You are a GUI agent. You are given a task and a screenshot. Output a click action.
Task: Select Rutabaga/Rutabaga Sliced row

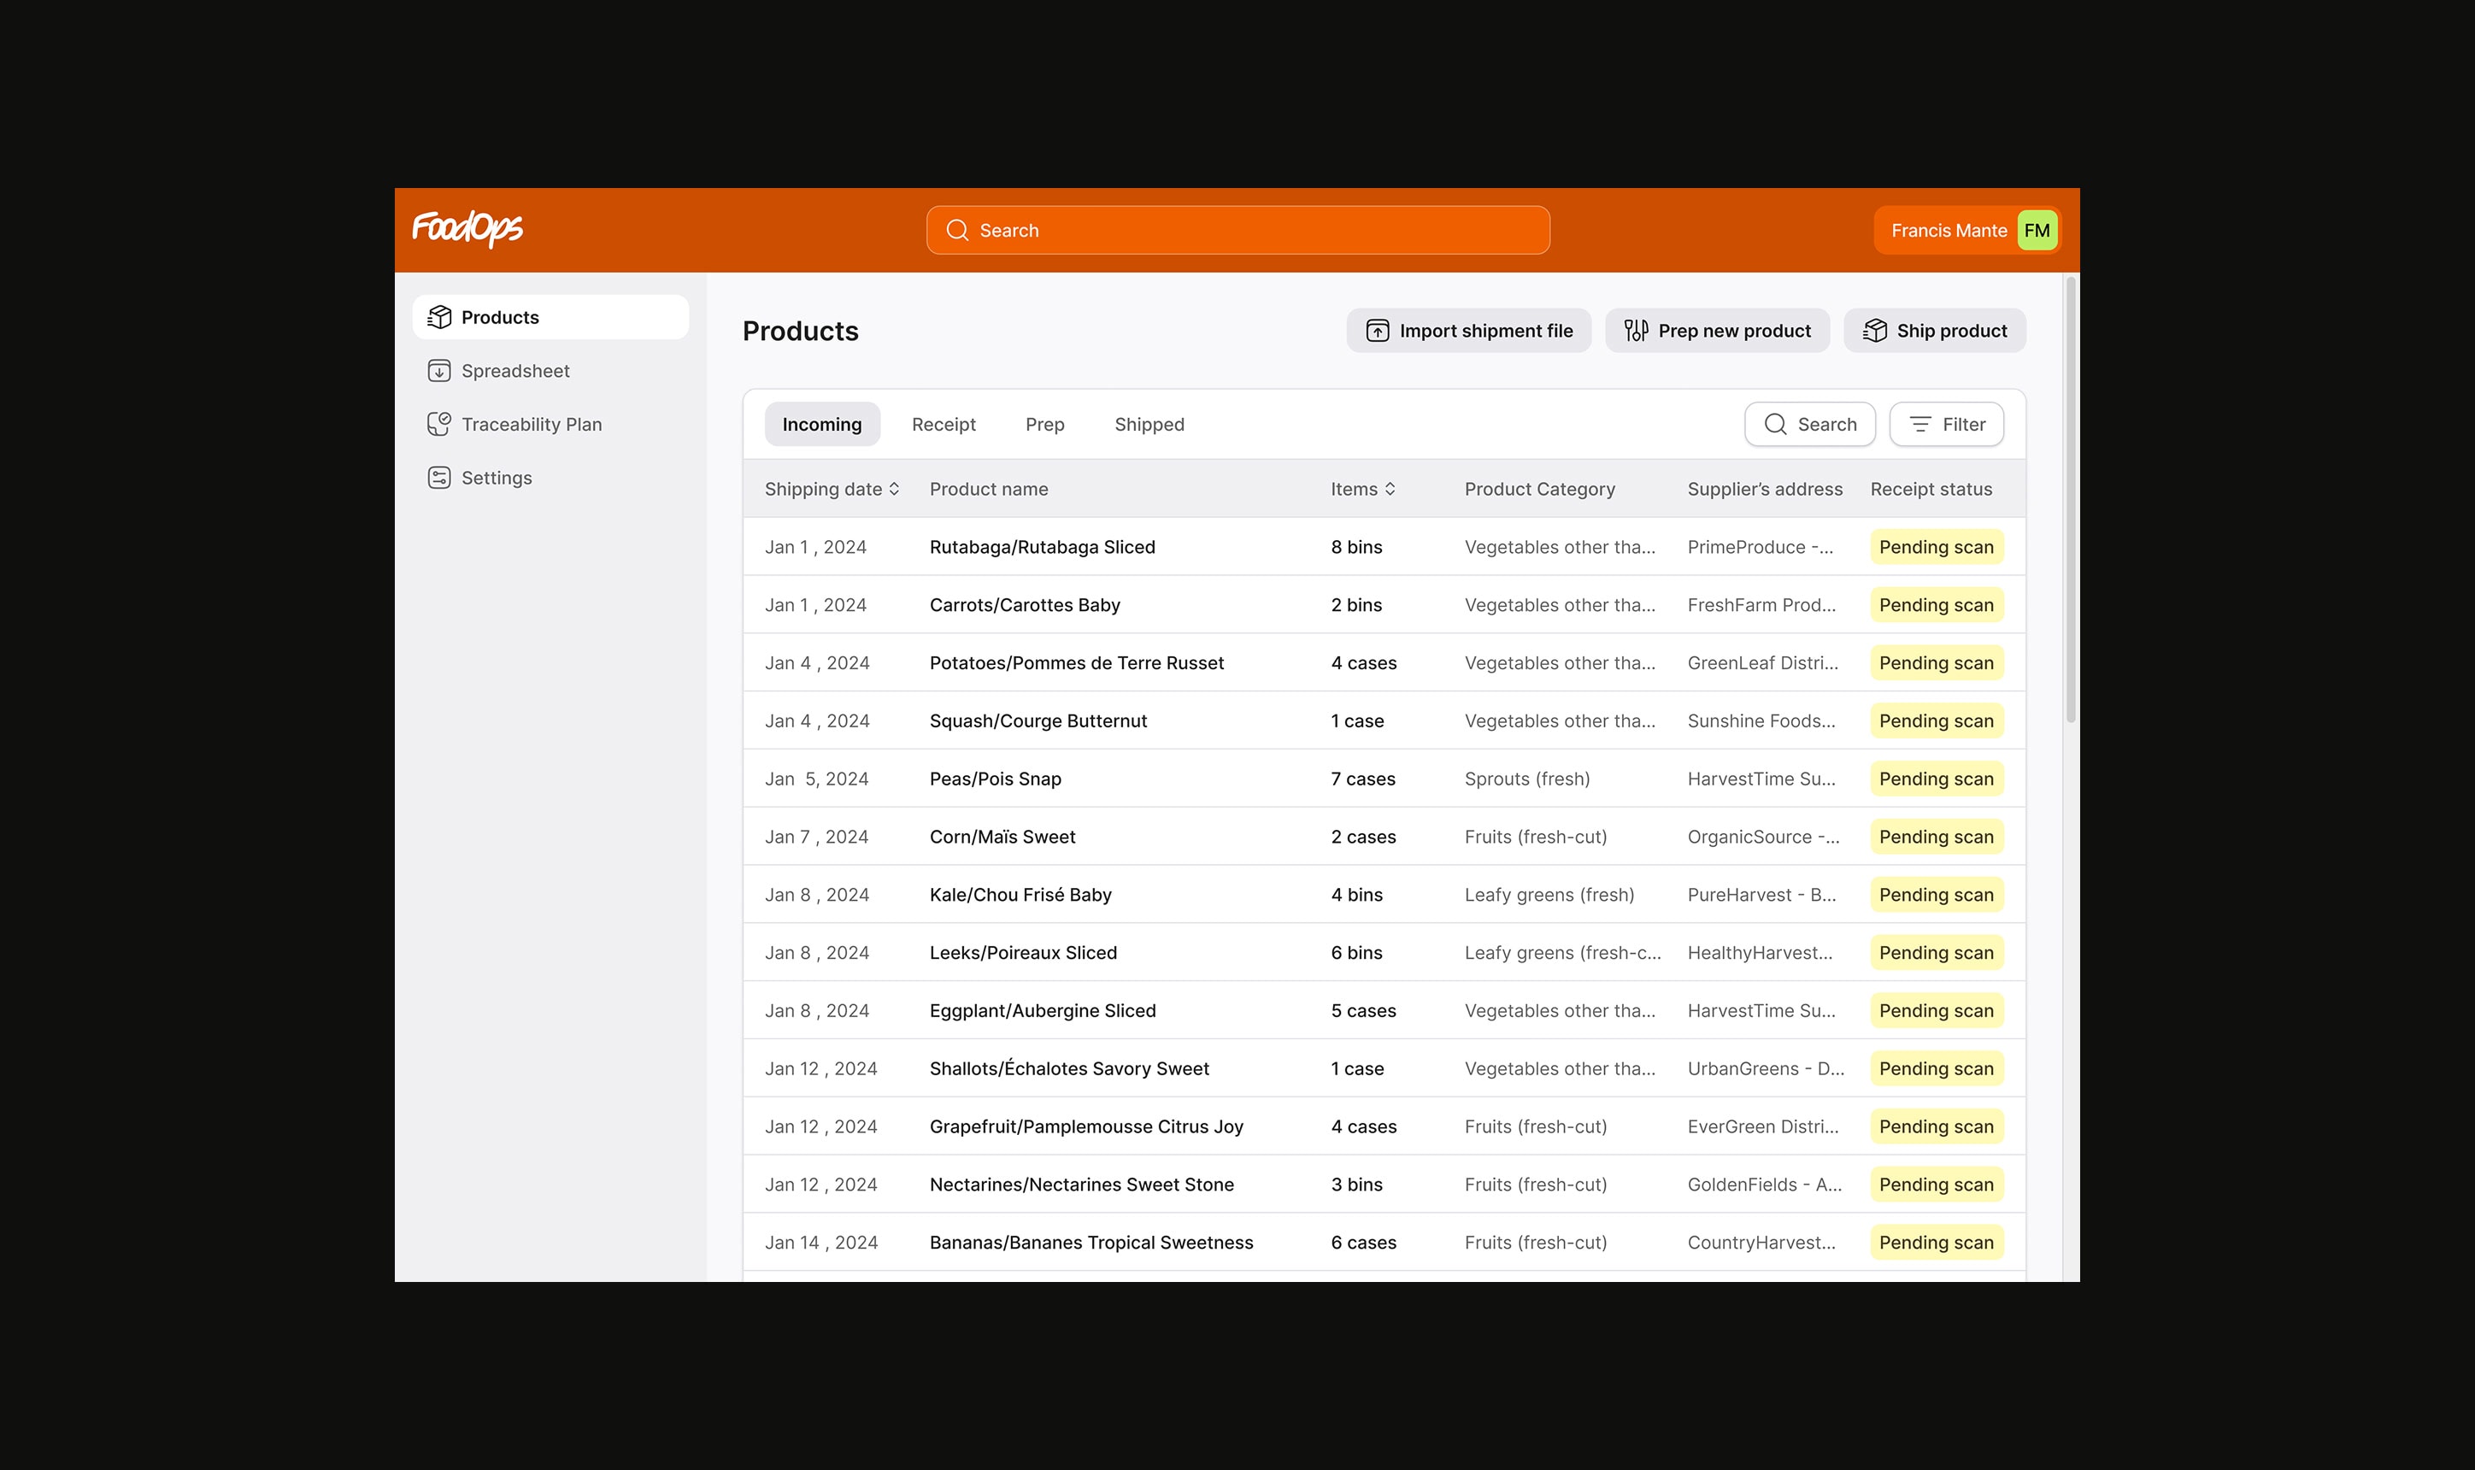pyautogui.click(x=1384, y=547)
